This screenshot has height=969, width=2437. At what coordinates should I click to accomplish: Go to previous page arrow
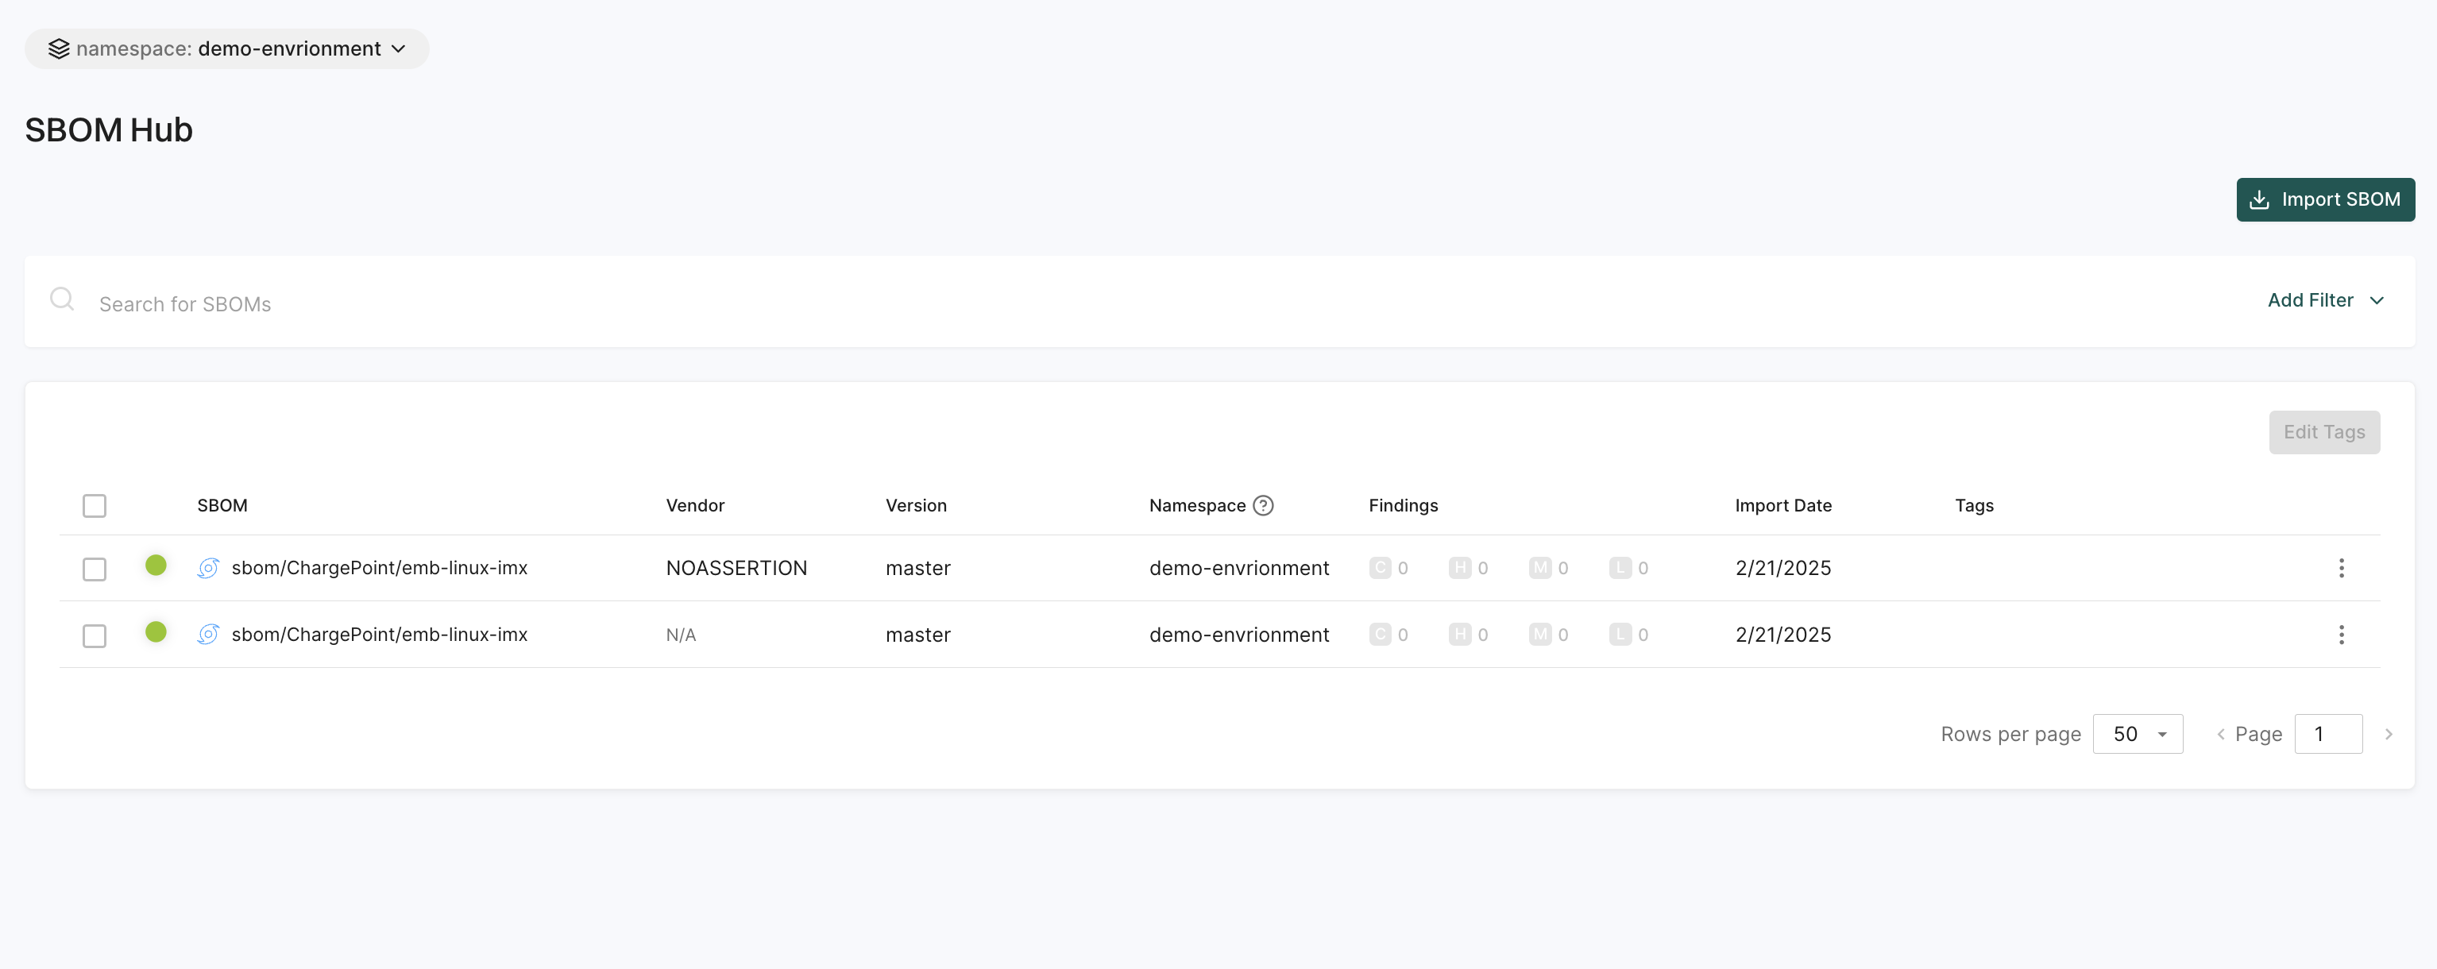(2220, 735)
